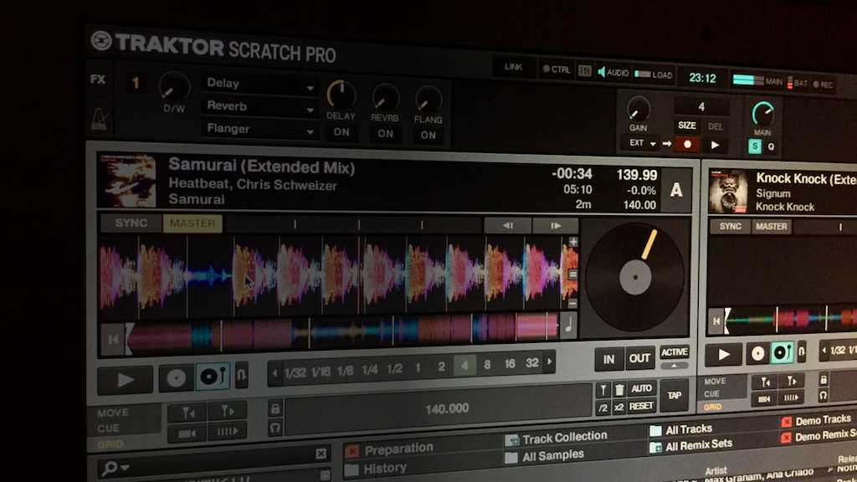This screenshot has height=482, width=857.
Task: Click the search magnifier icon in browser
Action: pos(109,468)
